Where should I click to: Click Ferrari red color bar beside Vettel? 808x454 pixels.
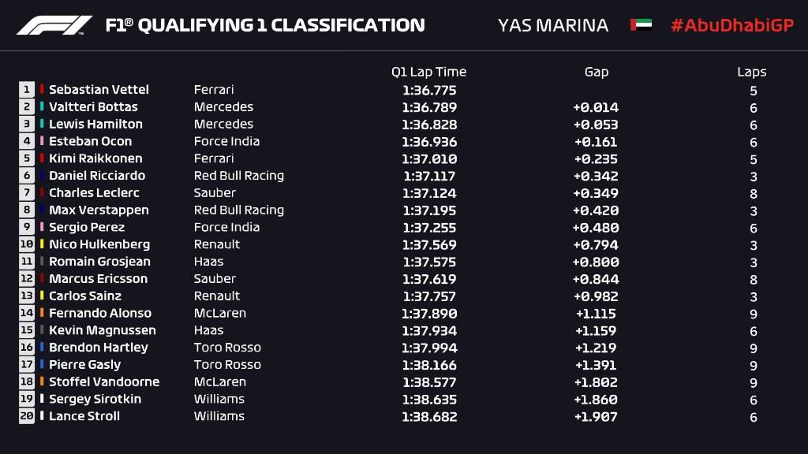click(42, 90)
